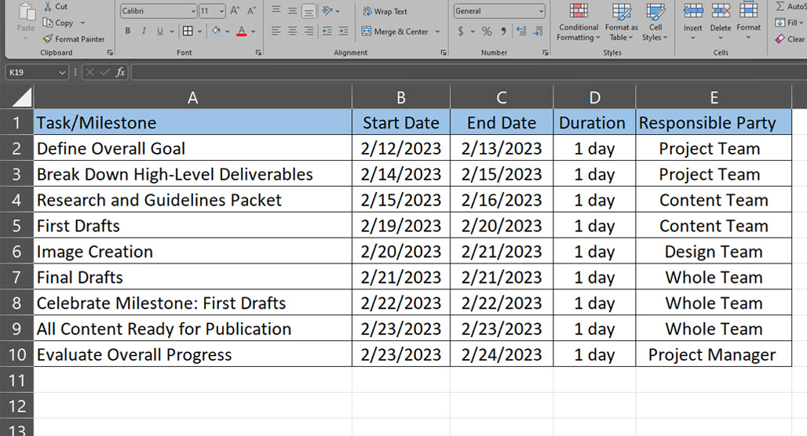
Task: Select Top Align in the Alignment group
Action: [x=276, y=10]
